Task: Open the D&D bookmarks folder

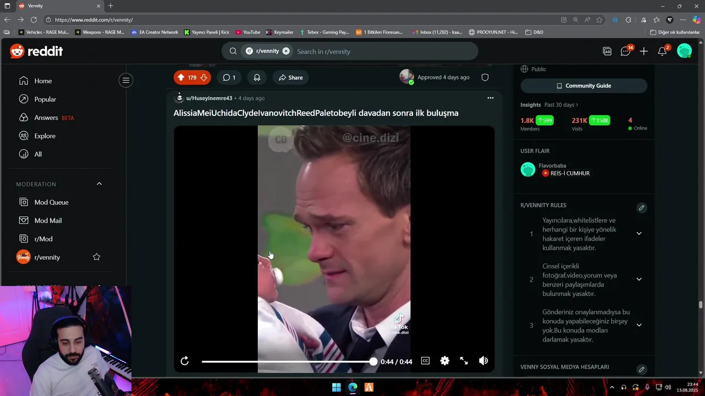Action: [x=534, y=32]
